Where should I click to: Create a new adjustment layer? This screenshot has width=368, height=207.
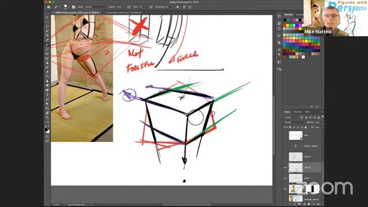304,204
